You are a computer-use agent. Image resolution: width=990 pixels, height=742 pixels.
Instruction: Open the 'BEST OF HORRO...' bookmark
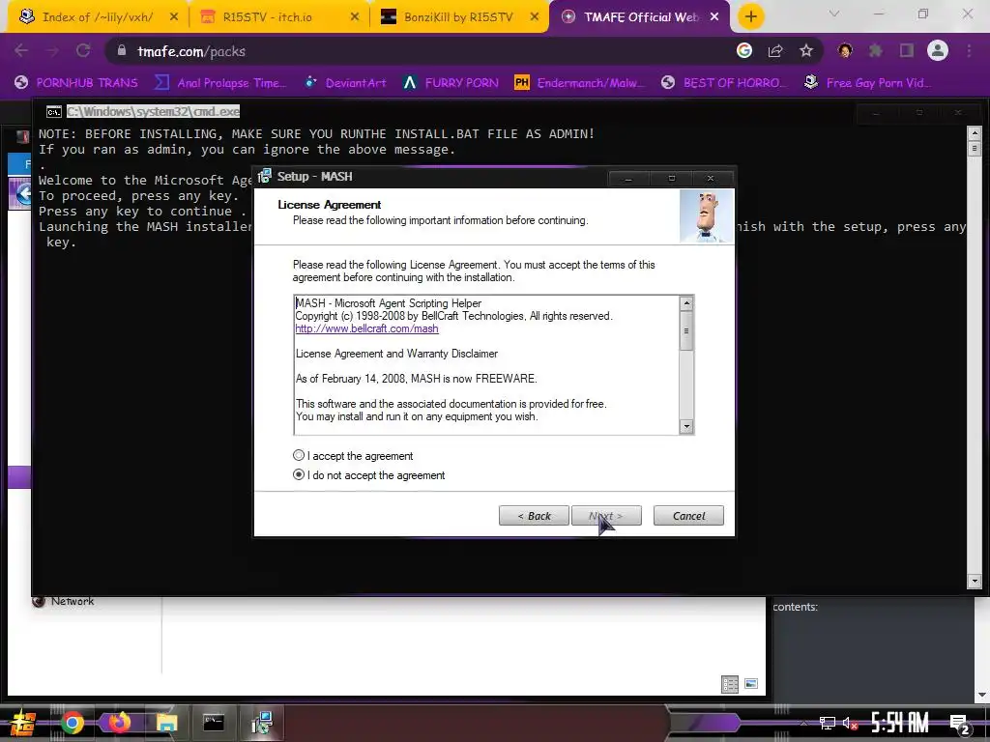724,83
